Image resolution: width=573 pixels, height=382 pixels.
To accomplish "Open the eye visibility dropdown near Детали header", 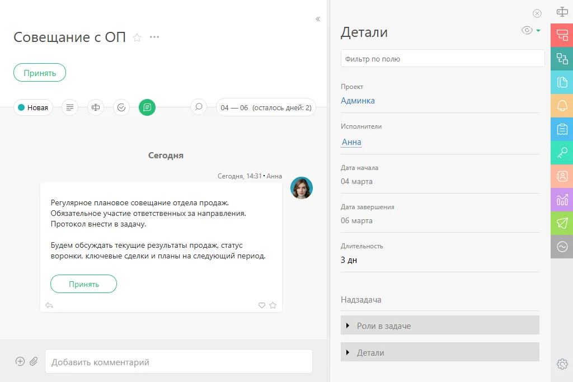I will click(530, 30).
